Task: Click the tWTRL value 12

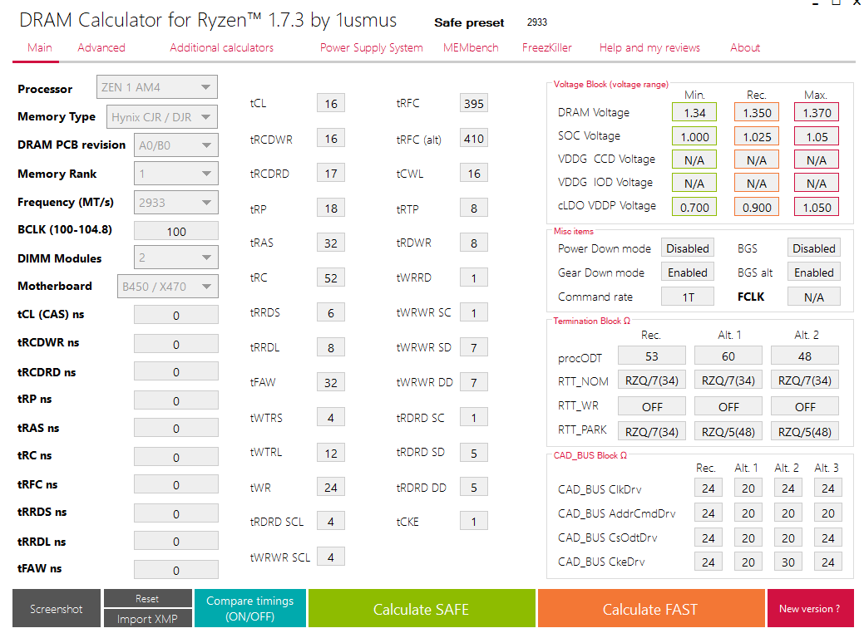Action: [x=331, y=453]
